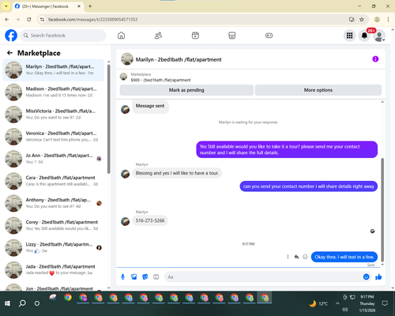Open the Jada conversation
The image size is (395, 316).
click(53, 270)
